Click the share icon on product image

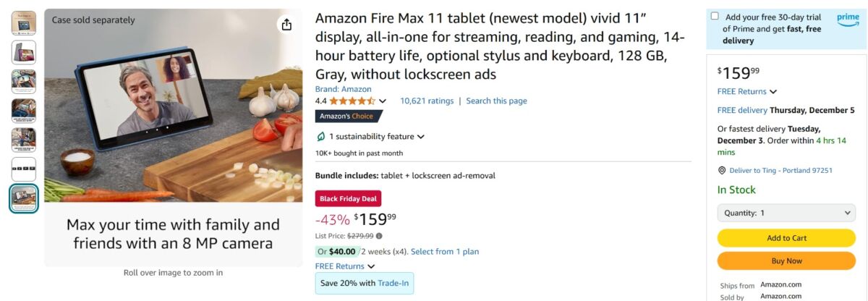(x=286, y=25)
